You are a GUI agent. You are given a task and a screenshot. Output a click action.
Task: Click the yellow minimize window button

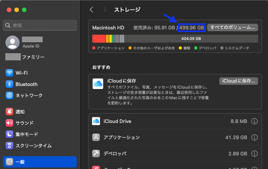tap(17, 10)
